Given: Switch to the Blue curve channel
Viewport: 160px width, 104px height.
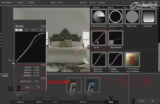Looking at the screenshot, I should click(42, 30).
